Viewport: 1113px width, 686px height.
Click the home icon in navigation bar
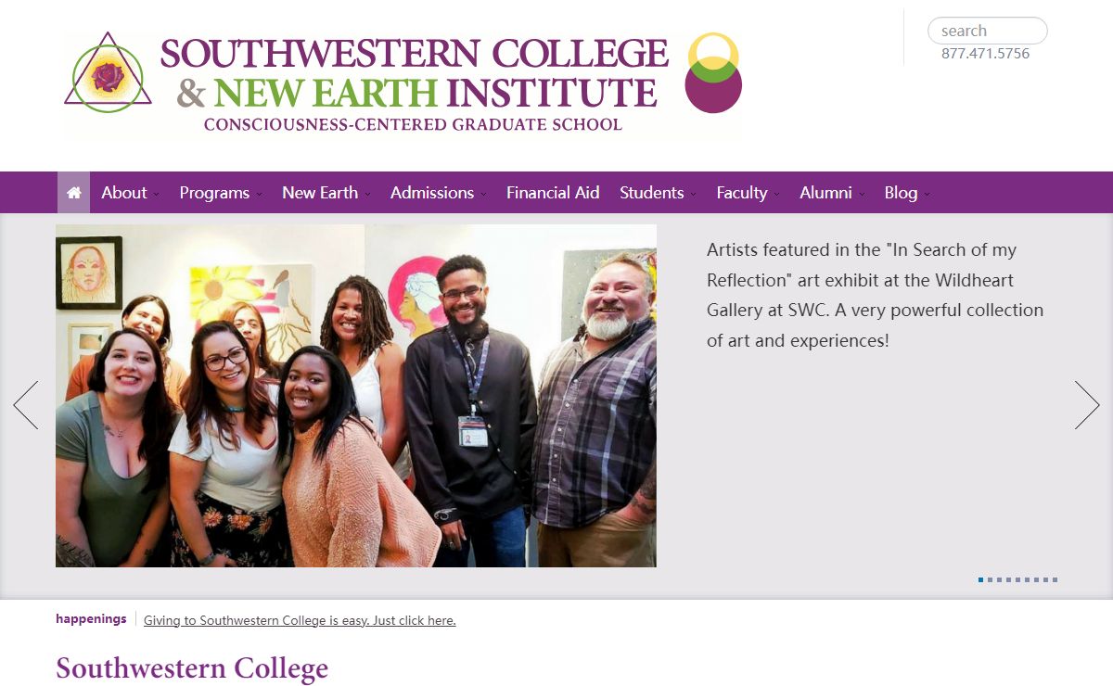coord(73,193)
